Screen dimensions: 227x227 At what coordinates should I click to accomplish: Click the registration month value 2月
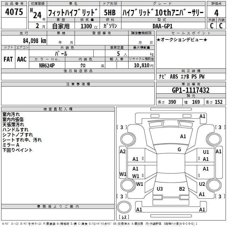(x=40, y=26)
